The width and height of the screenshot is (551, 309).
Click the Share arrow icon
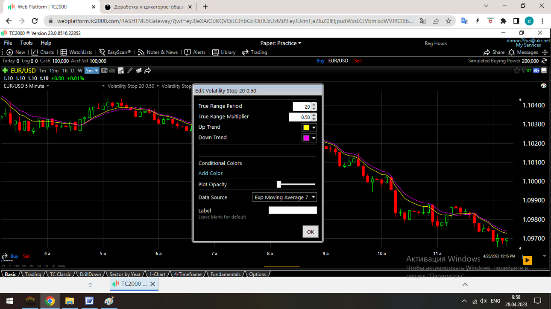(x=487, y=52)
